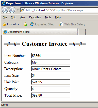
Task: Go back with the Back arrow button
Action: pos(5,10)
